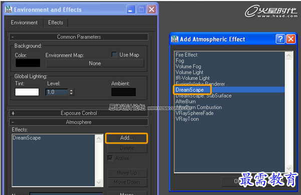Click Add Atmospheric Effect help icon
This screenshot has width=301, height=195.
click(280, 39)
